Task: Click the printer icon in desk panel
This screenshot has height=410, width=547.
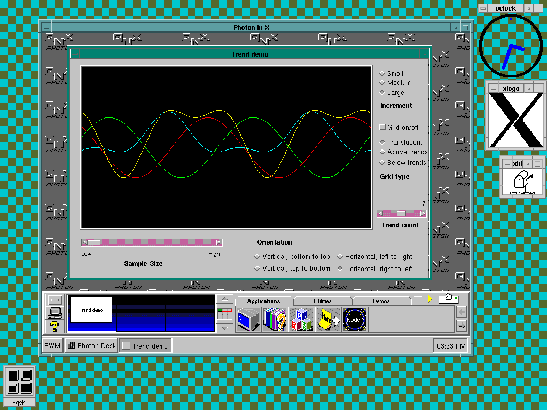Action: click(x=55, y=313)
